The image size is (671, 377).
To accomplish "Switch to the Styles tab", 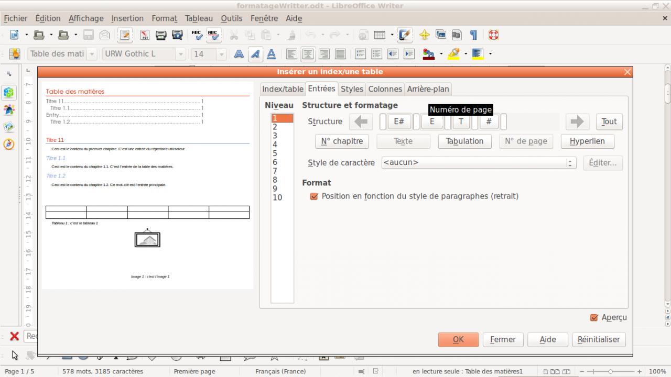I will pyautogui.click(x=352, y=89).
